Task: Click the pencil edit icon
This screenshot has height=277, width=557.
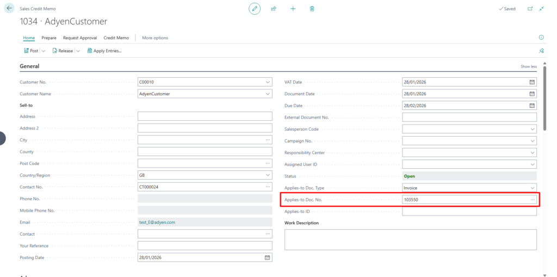Action: pos(255,9)
